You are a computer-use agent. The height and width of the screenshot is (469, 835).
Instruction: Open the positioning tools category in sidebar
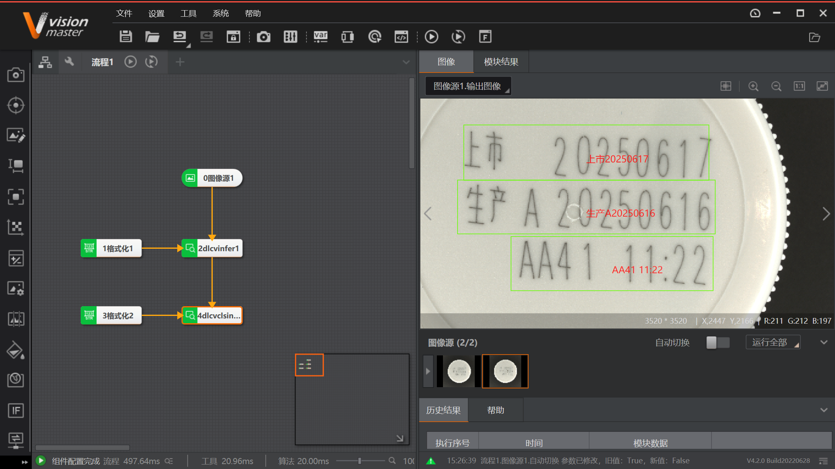click(15, 105)
